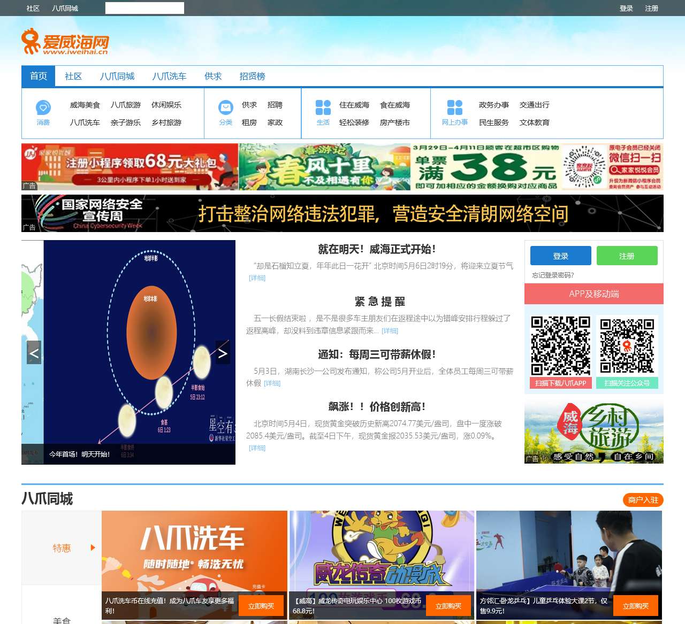Open the 食在威海 link
Image resolution: width=685 pixels, height=624 pixels.
pyautogui.click(x=395, y=105)
